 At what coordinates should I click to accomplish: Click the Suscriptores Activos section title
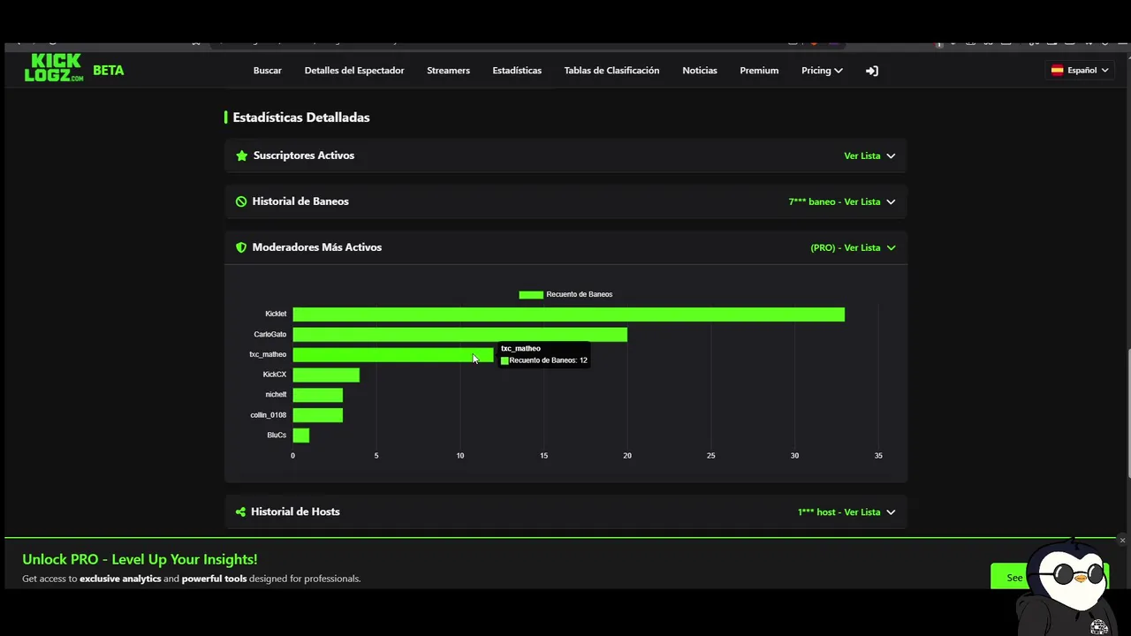pyautogui.click(x=304, y=155)
